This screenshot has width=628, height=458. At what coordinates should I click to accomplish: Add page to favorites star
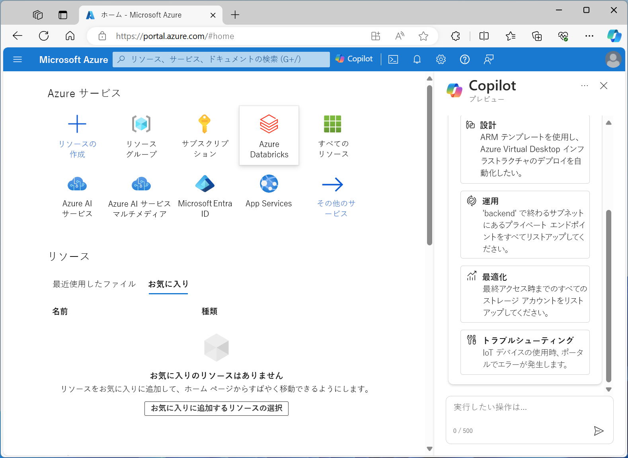(423, 36)
